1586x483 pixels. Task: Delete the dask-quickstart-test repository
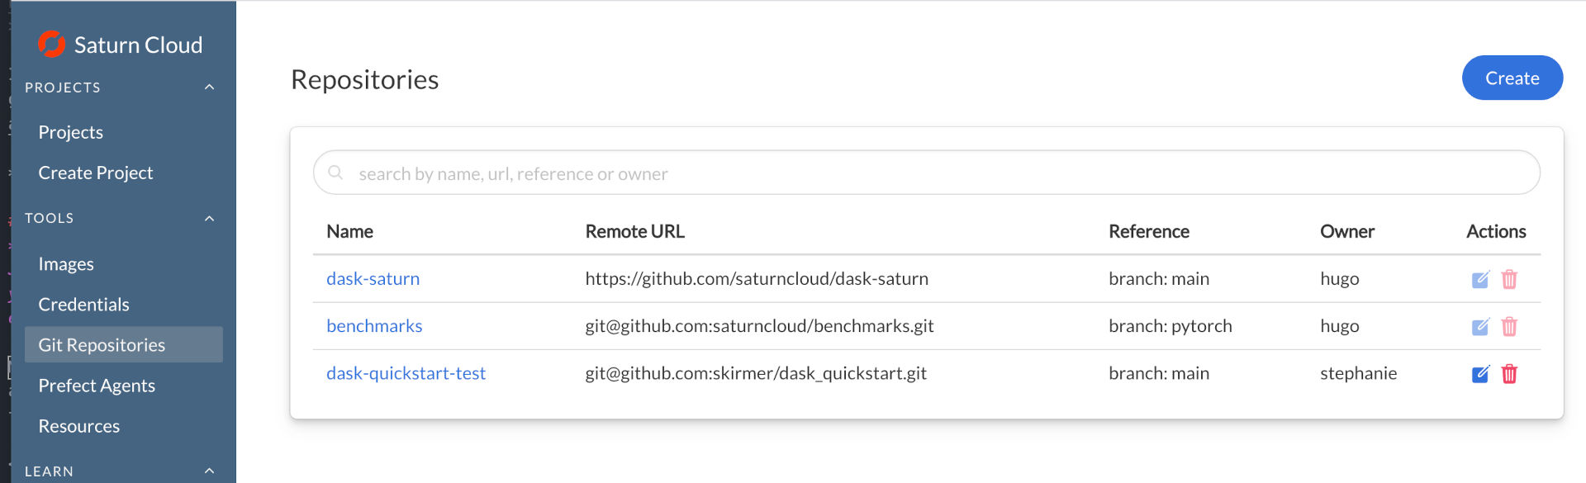click(1509, 374)
